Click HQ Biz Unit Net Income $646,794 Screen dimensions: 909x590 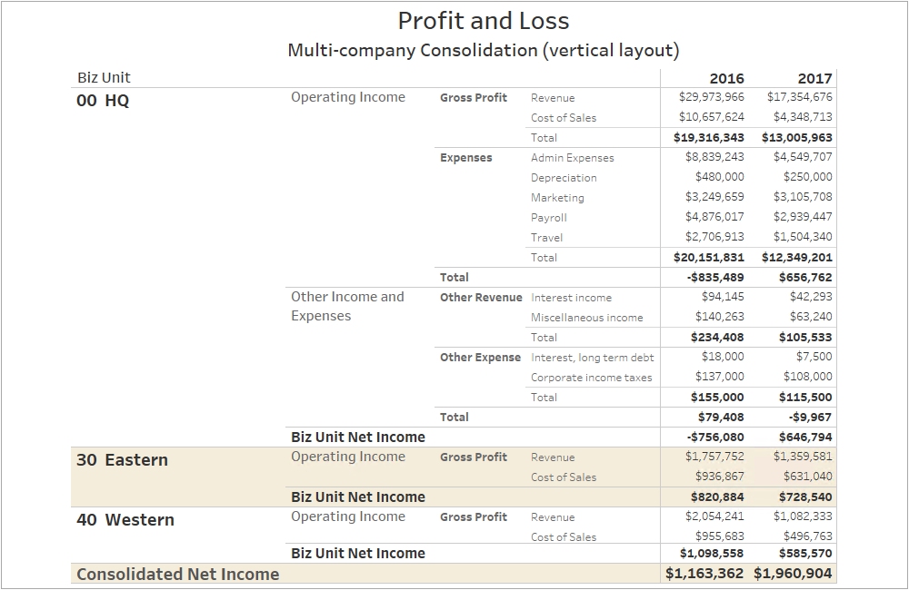[x=805, y=438]
